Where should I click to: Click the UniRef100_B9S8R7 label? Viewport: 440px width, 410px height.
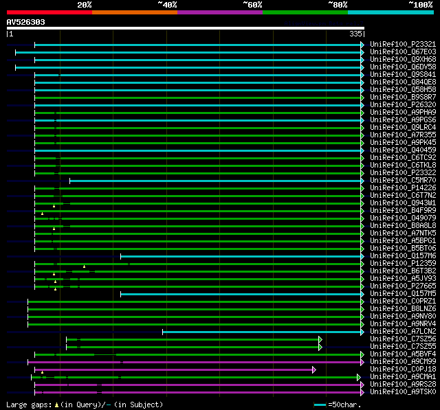(403, 98)
